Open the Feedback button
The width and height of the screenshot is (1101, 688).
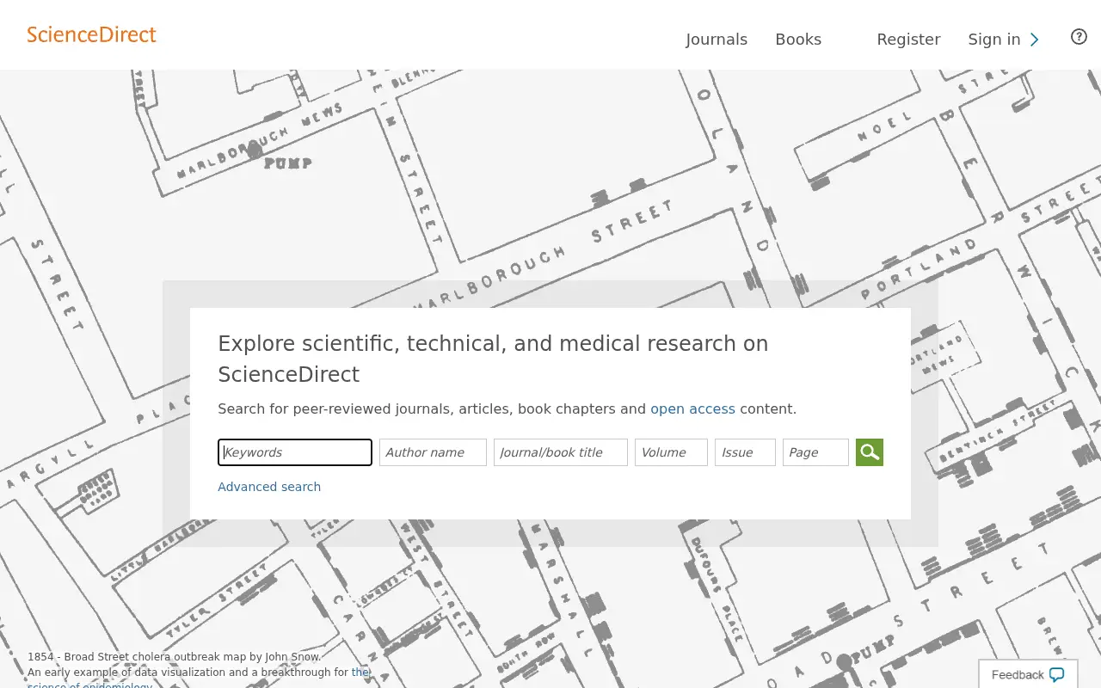coord(1028,675)
